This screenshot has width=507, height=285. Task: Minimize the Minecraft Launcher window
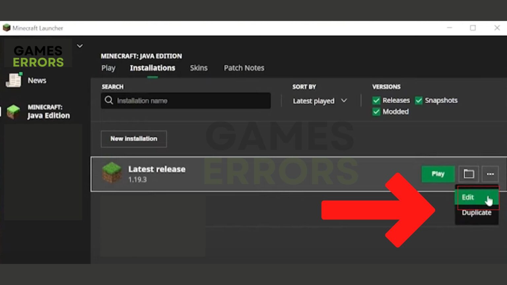point(450,28)
